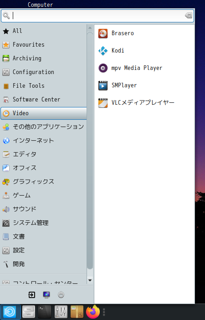
Task: Click the start menu button on the taskbar
Action: coord(10,312)
